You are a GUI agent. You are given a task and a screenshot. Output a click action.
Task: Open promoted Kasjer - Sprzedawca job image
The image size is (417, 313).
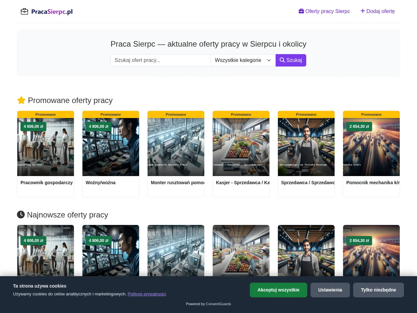click(x=241, y=147)
